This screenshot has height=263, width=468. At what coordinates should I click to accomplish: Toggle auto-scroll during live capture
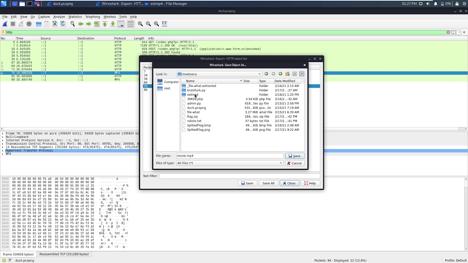coord(121,24)
